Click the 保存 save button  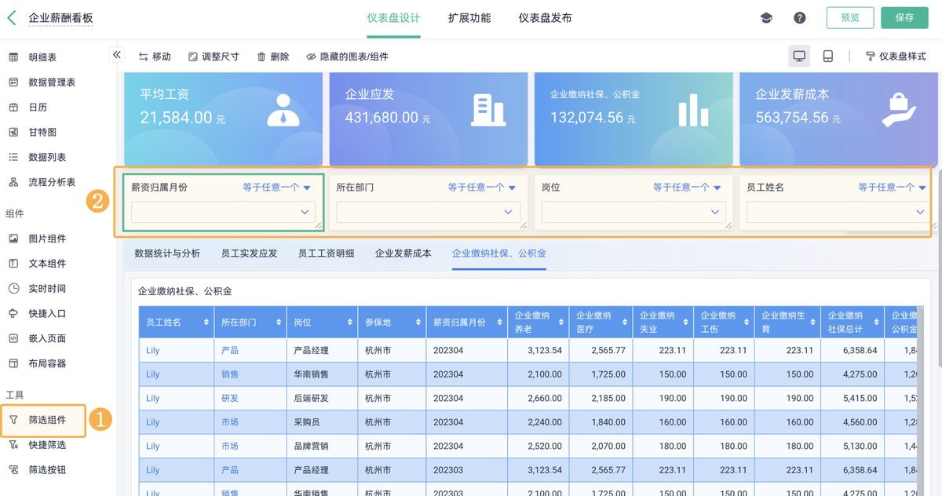[x=904, y=18]
